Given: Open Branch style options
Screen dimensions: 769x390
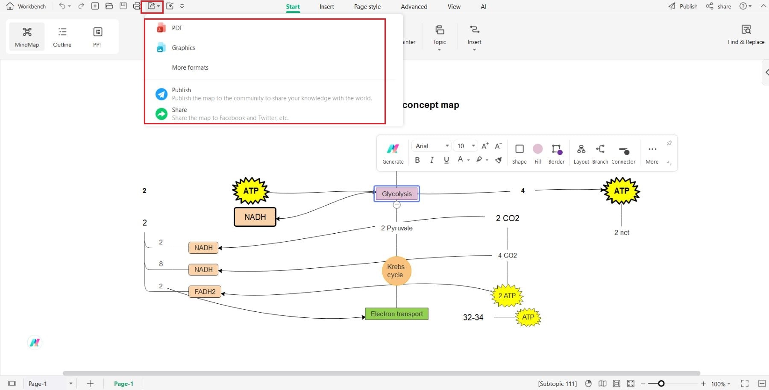Looking at the screenshot, I should coord(600,154).
